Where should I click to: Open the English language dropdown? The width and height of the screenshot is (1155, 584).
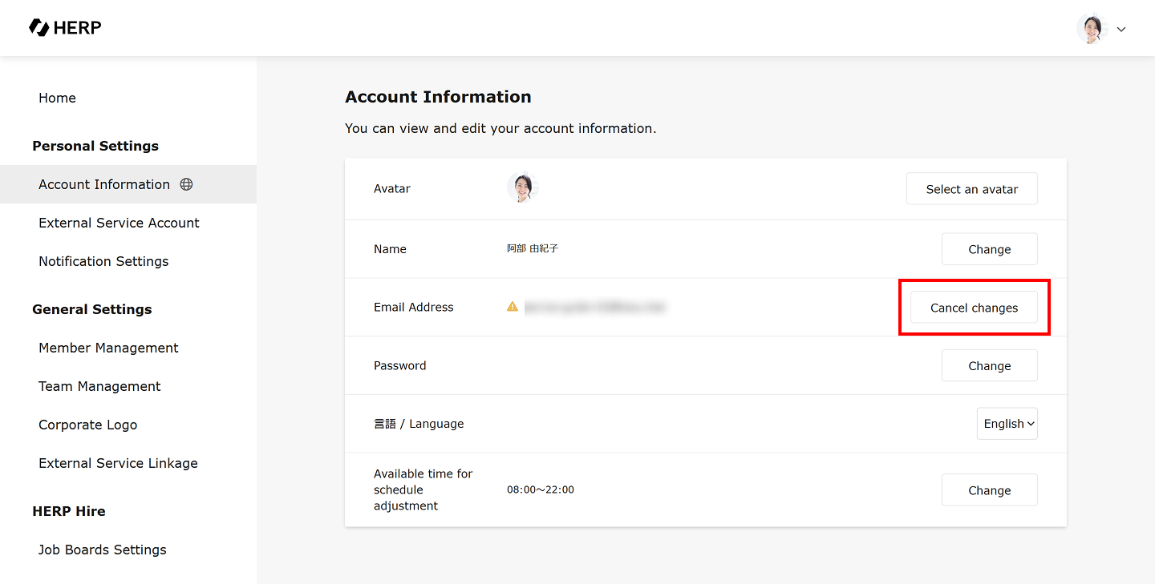(x=1007, y=424)
